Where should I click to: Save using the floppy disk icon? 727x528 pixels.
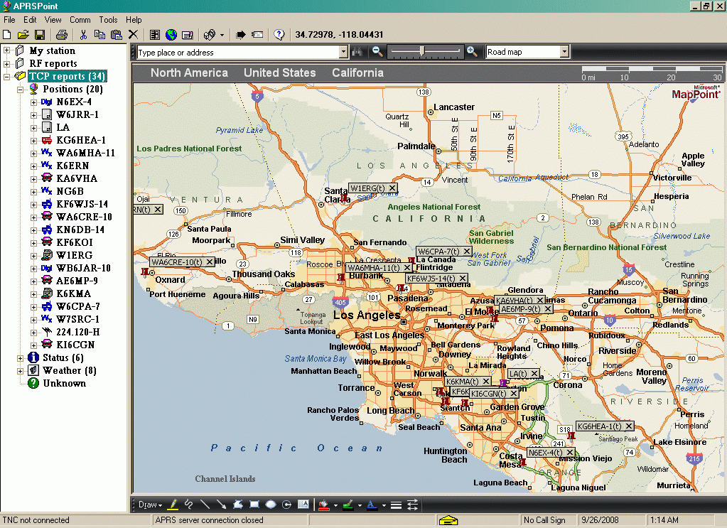click(39, 34)
